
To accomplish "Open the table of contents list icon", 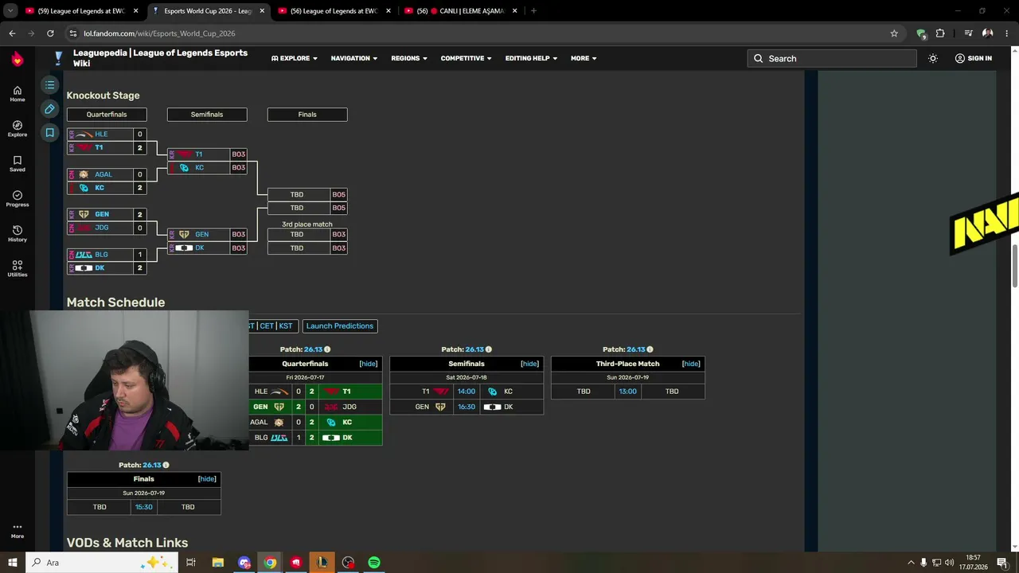I will [x=49, y=84].
